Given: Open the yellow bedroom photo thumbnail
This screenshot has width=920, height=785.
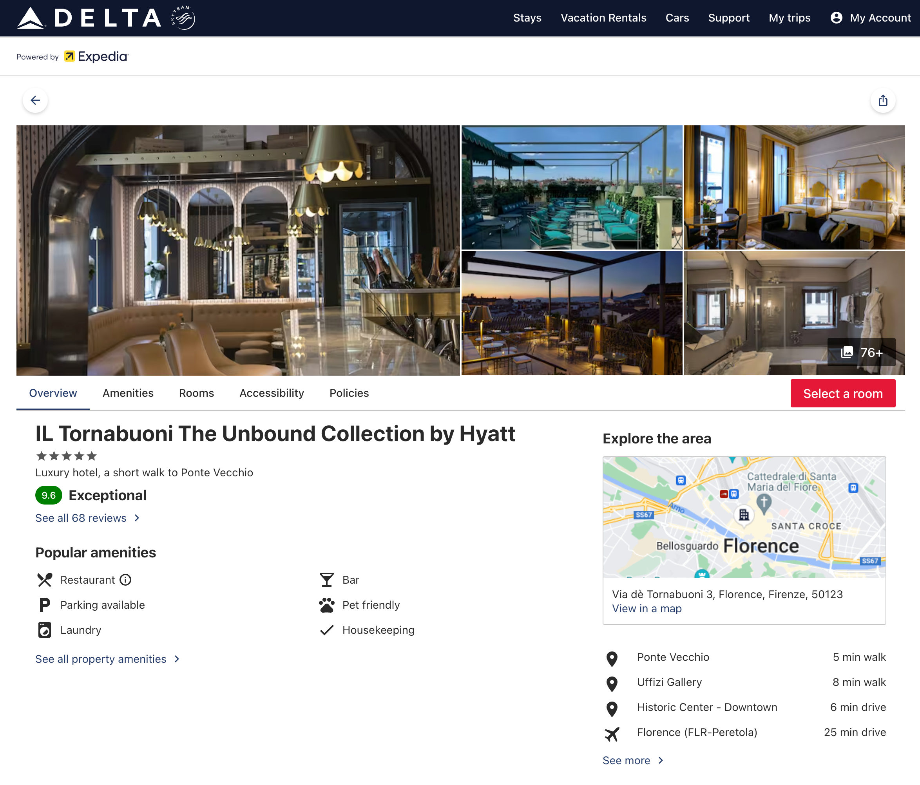Looking at the screenshot, I should coord(794,187).
